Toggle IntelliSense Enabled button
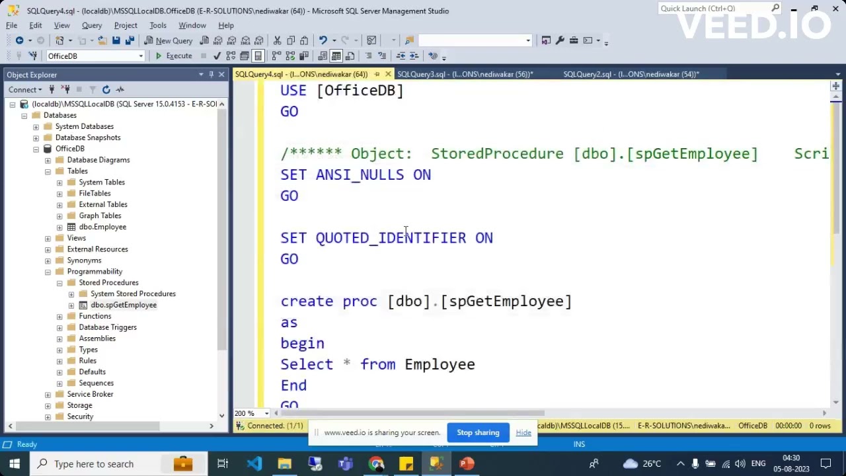Viewport: 846px width, 476px height. pos(258,56)
